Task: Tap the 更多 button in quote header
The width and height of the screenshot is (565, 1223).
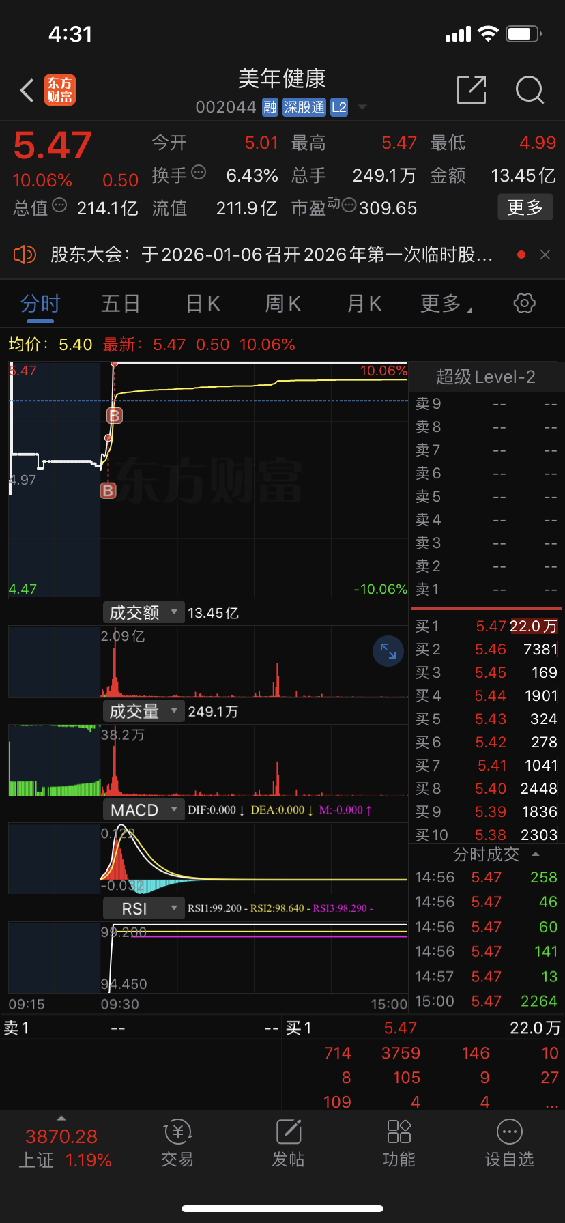Action: pos(525,207)
